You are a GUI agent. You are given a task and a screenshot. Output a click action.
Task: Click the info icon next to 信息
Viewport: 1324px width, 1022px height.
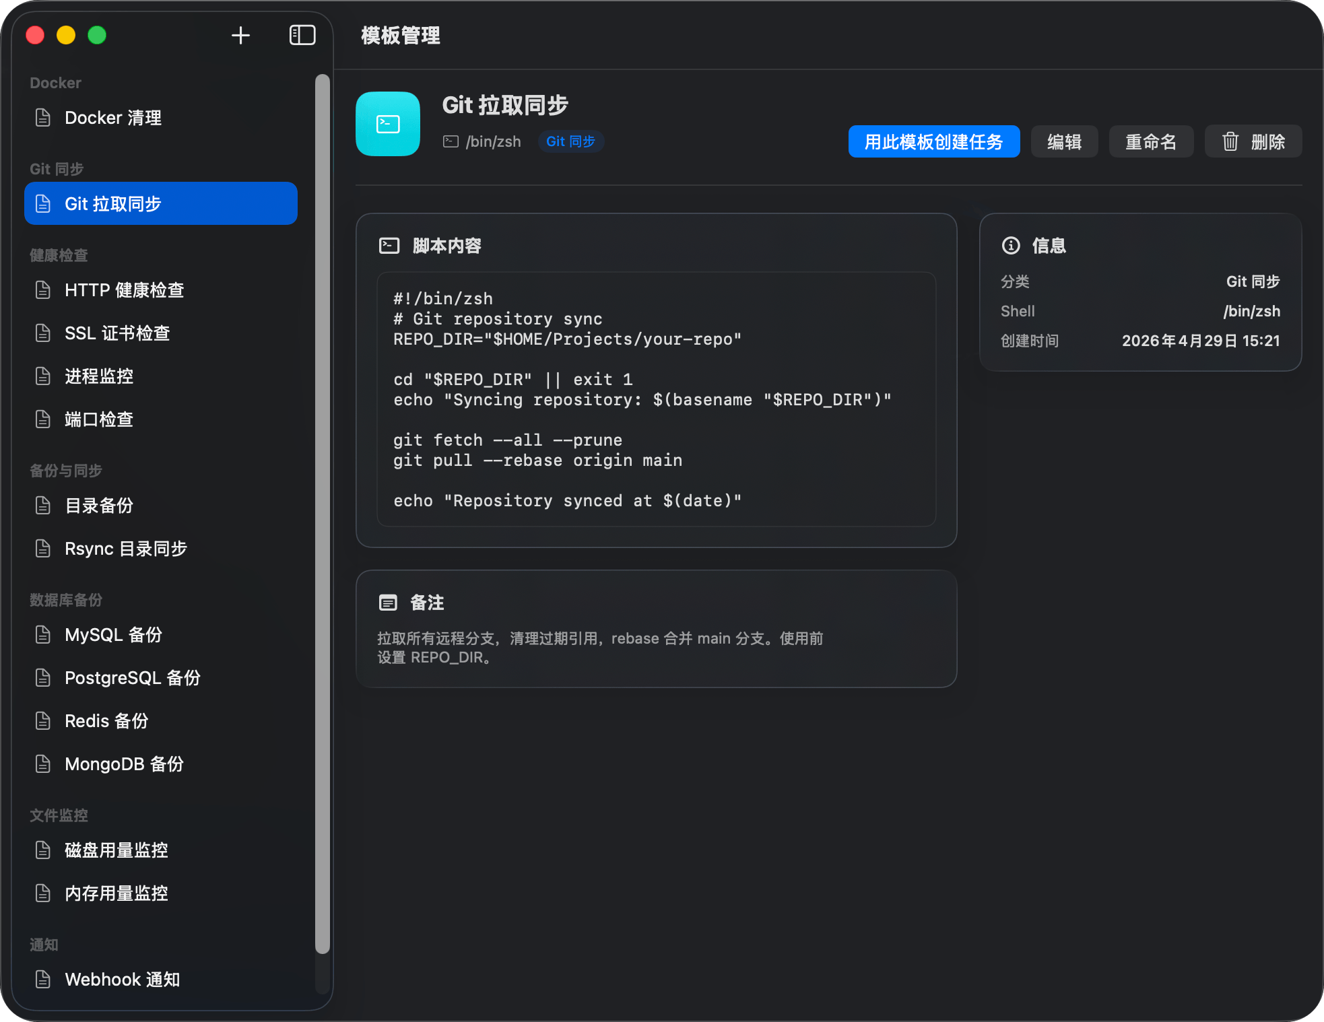click(1011, 246)
